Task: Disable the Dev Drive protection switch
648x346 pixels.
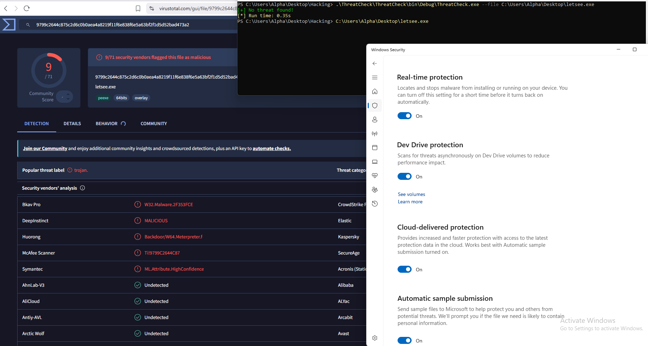Action: pos(405,177)
